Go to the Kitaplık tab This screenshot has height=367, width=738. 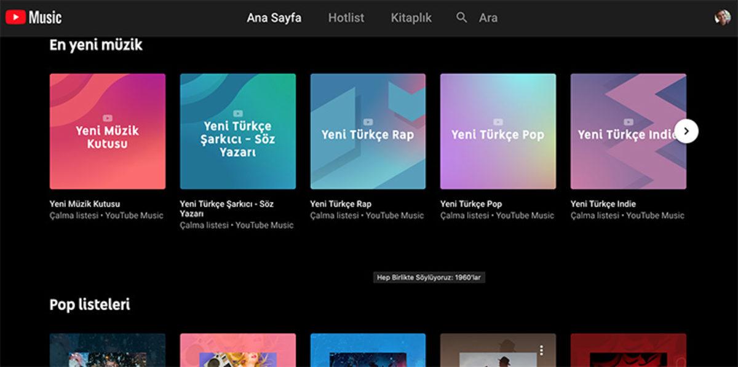(x=411, y=18)
